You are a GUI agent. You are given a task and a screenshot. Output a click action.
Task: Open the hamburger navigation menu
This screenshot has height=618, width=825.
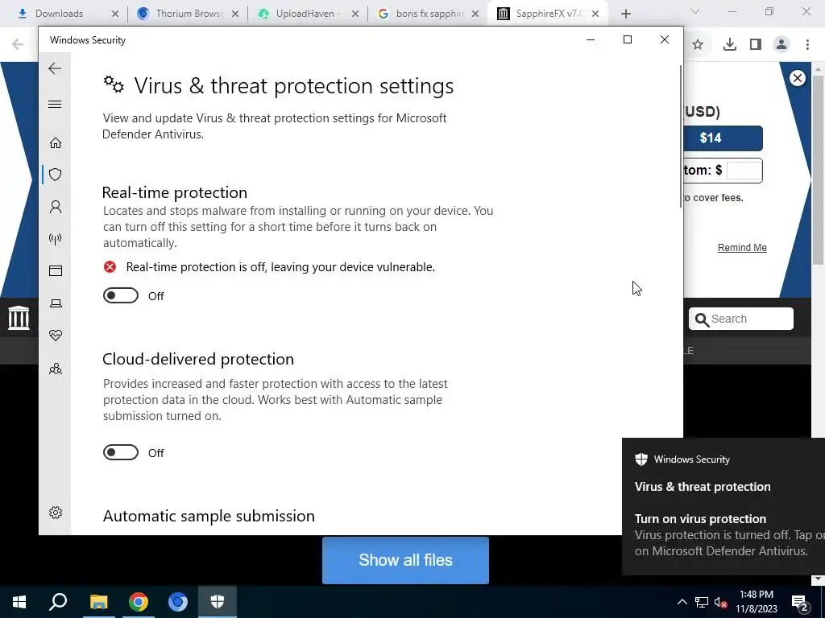coord(55,104)
